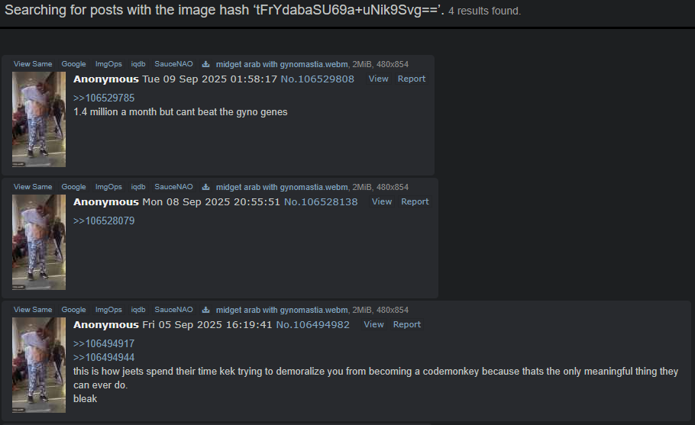
Task: Follow reply link >>106494944
Action: tap(104, 357)
